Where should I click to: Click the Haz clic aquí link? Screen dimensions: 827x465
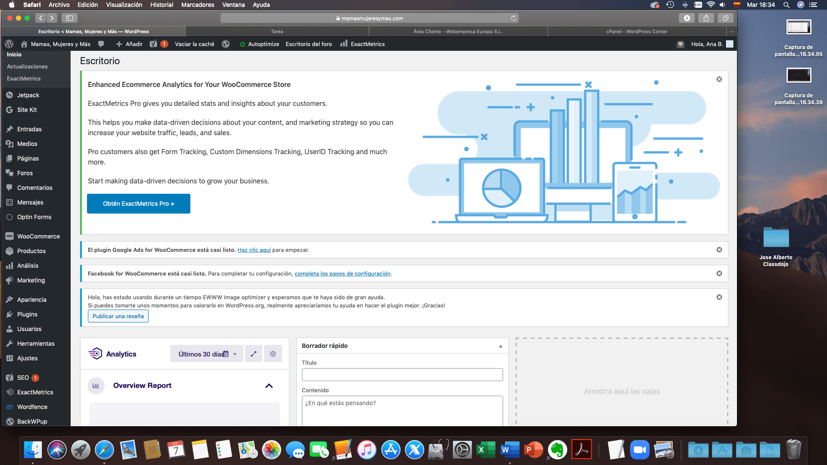(254, 250)
